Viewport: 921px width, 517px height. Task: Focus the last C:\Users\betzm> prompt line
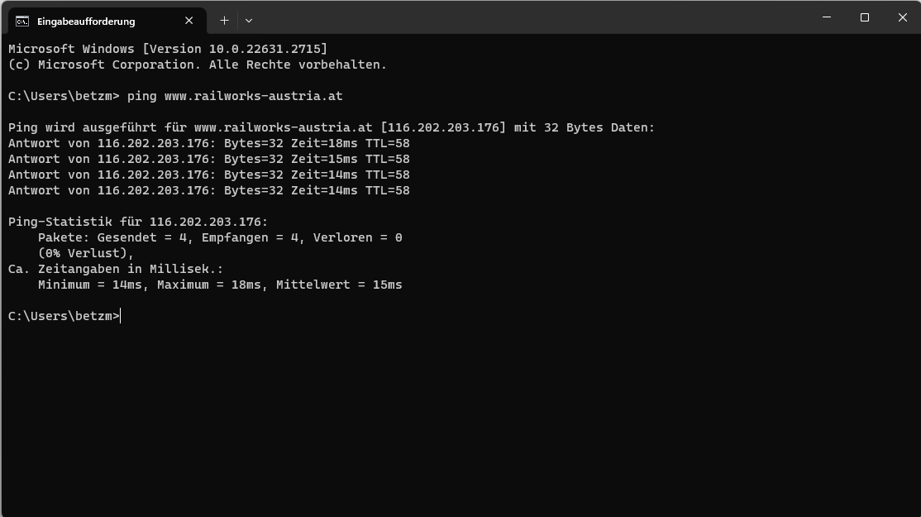(64, 316)
